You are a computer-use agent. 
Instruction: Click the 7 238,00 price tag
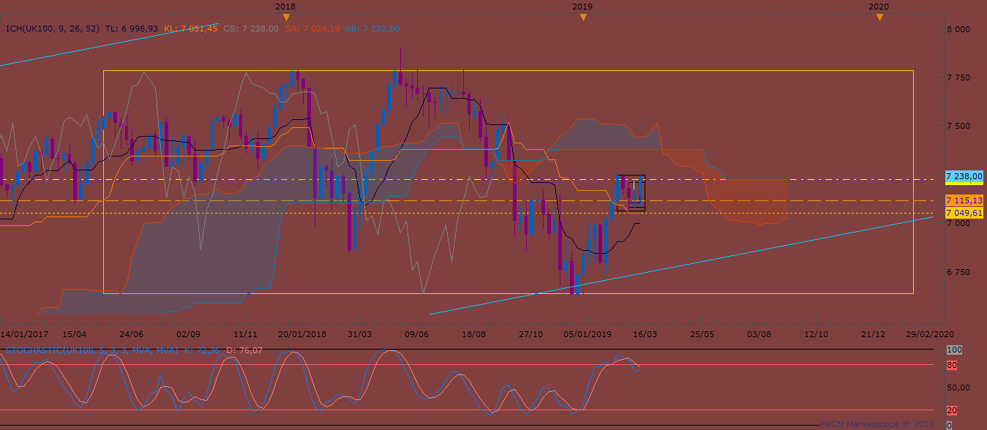coord(964,177)
